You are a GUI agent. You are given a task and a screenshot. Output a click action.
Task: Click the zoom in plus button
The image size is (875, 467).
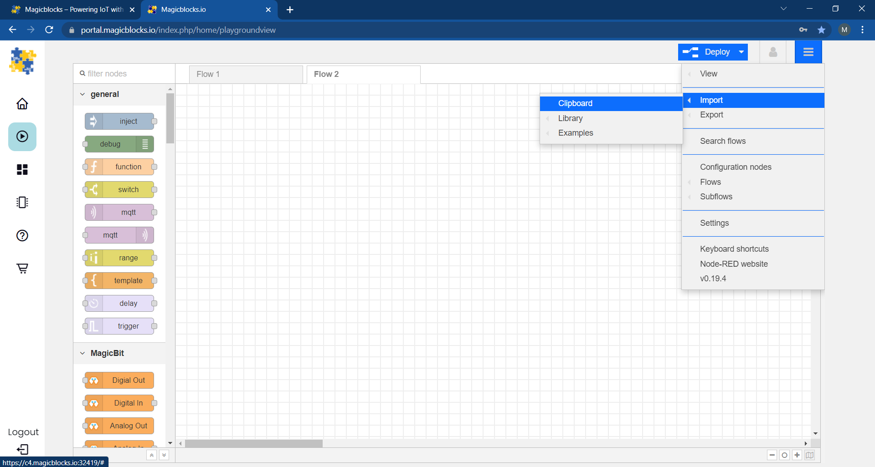[x=797, y=455]
